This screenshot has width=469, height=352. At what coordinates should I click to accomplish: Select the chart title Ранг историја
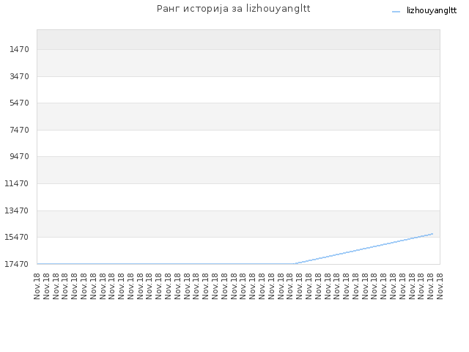[233, 9]
